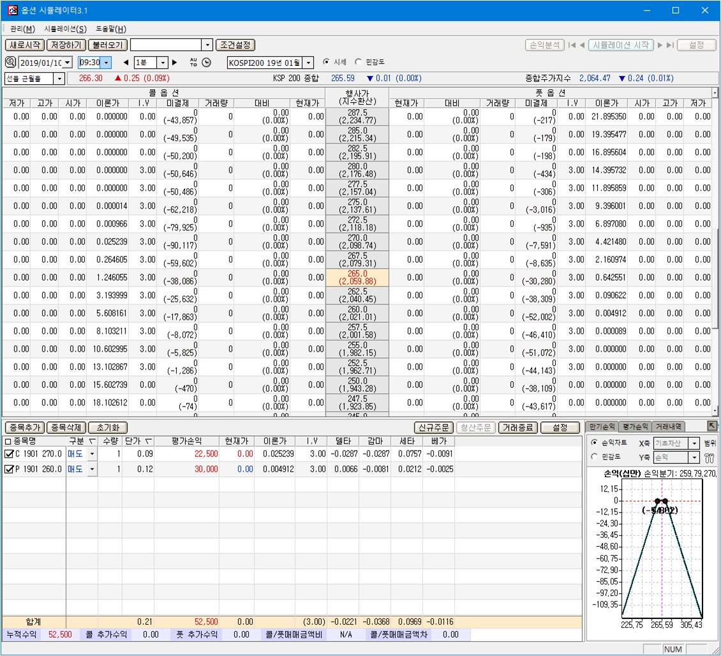Click the clock icon next to AUTO

(x=206, y=62)
